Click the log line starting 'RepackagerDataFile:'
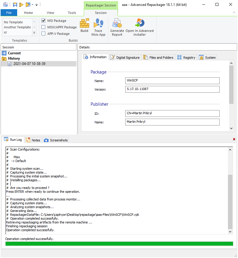The image size is (238, 258). point(73,215)
